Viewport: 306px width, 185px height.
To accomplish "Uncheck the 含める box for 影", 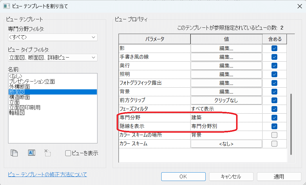I will (x=274, y=48).
